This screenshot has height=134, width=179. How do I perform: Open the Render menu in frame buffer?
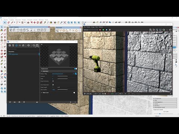88,27
